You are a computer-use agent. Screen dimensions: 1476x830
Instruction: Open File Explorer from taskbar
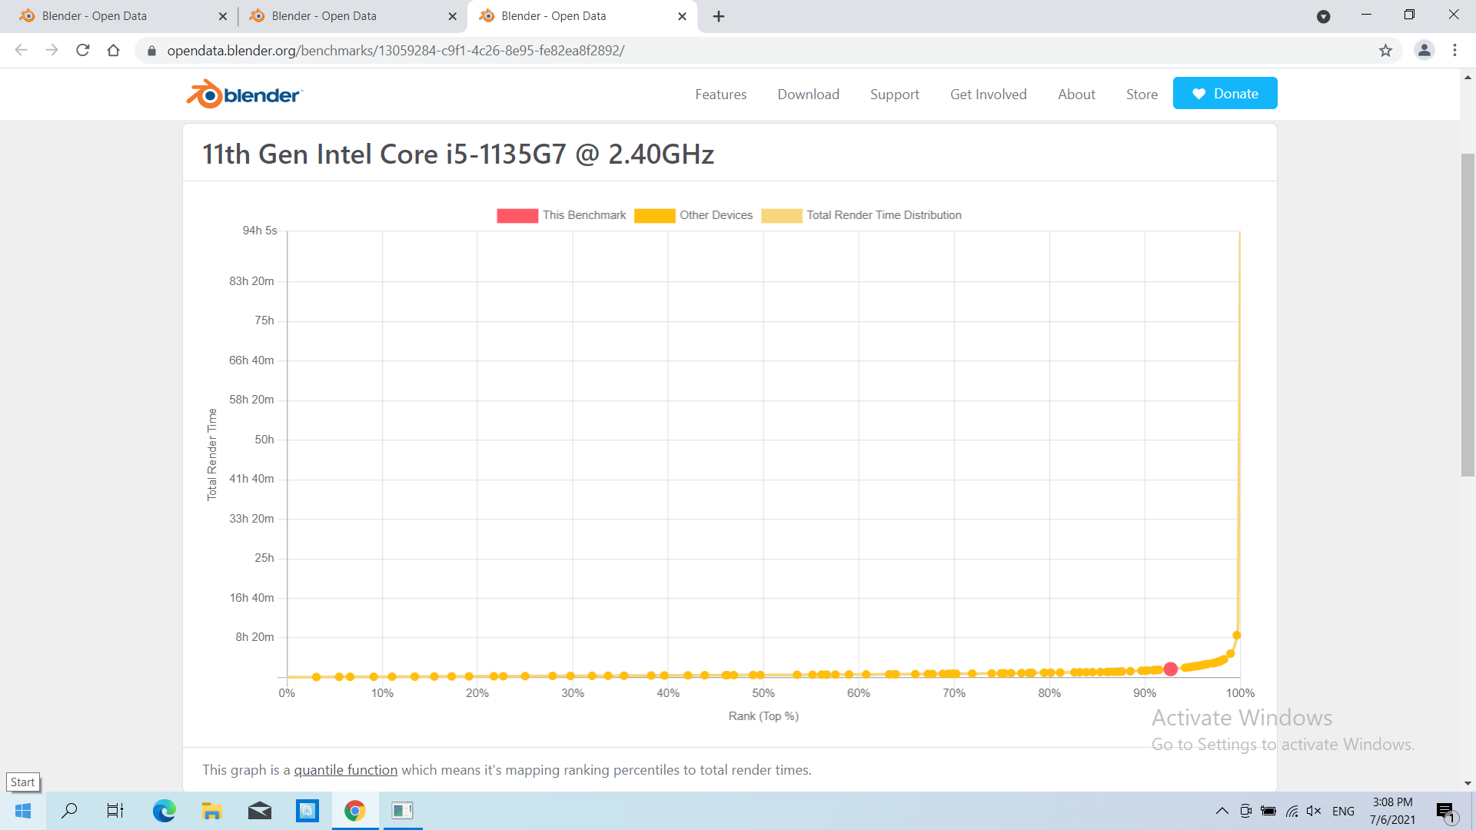coord(211,811)
